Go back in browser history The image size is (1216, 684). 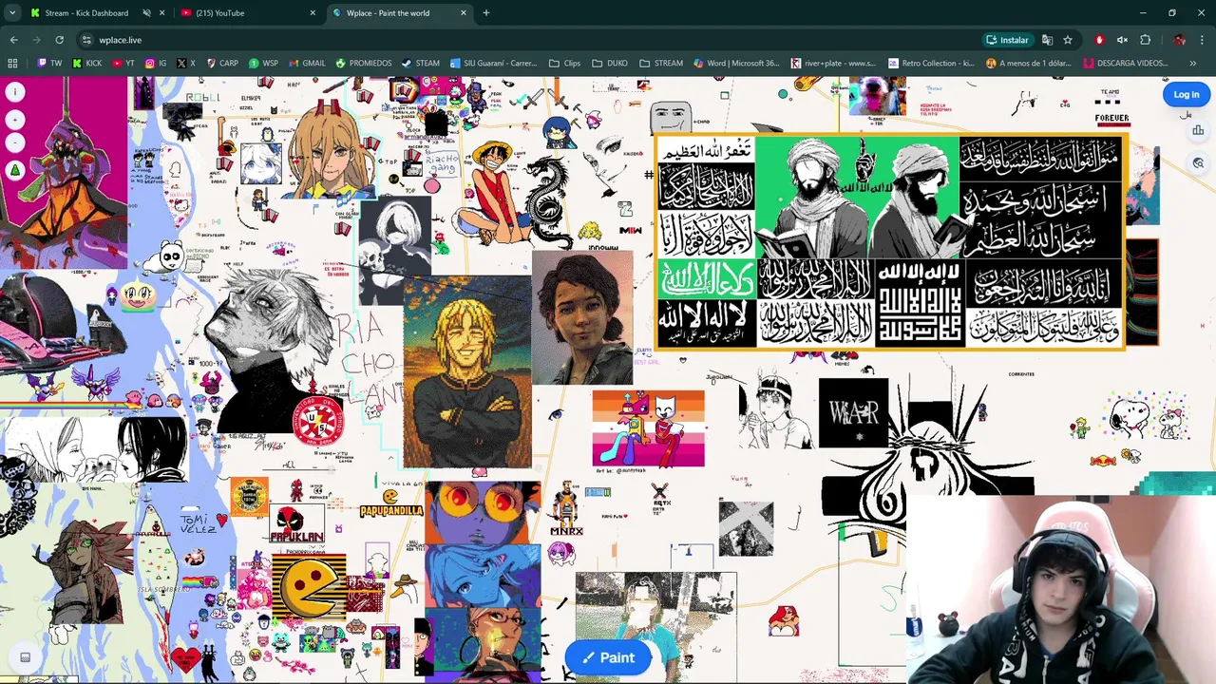(13, 40)
